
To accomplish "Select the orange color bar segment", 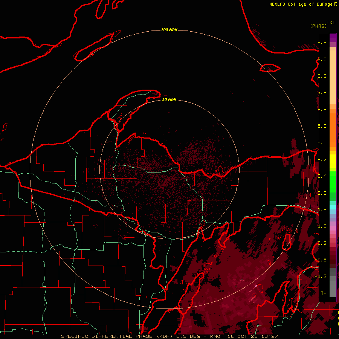I will click(333, 130).
